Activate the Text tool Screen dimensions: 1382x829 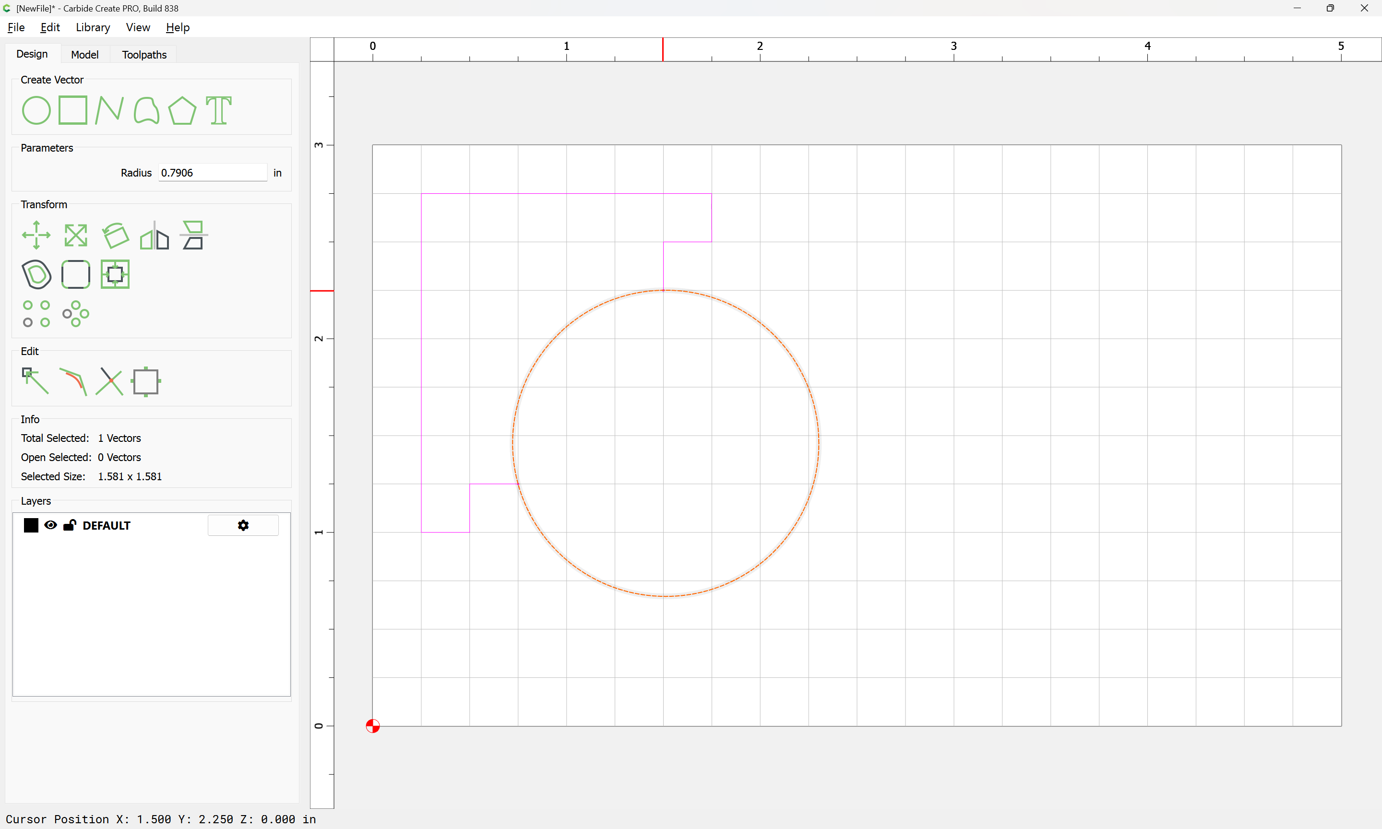(218, 110)
